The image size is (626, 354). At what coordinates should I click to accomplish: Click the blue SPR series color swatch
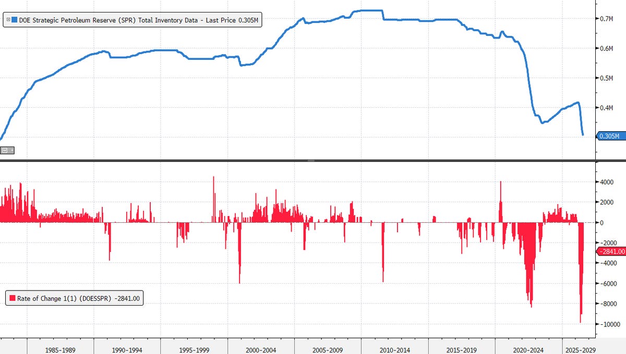click(x=14, y=21)
